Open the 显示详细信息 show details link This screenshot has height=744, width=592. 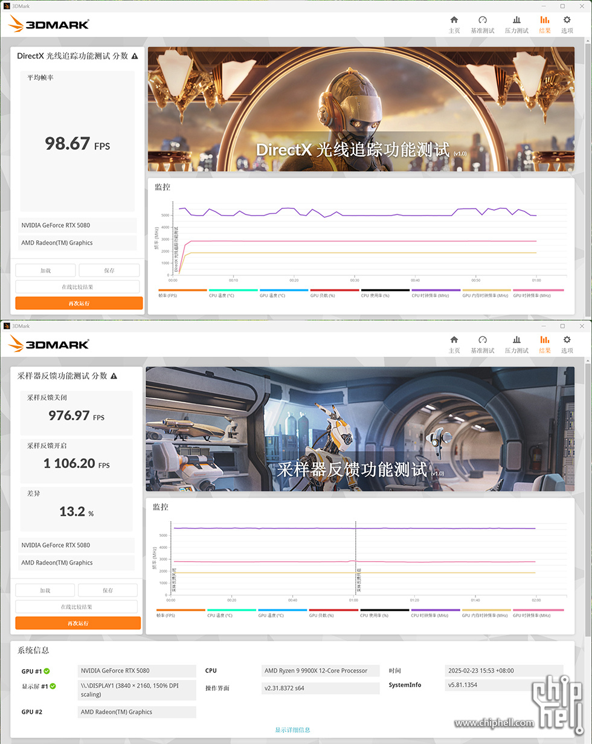tap(293, 730)
